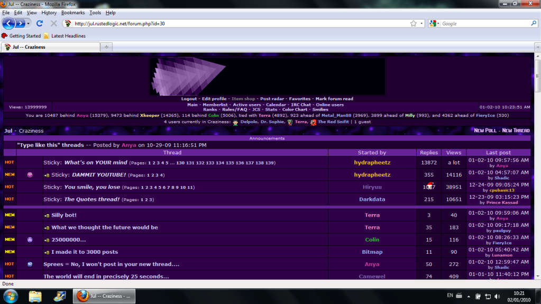Open the Bookmarks menu

(x=72, y=12)
